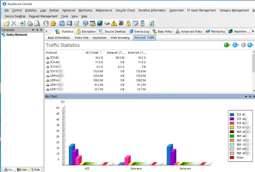Select Entire Network in the computer tree

click(17, 35)
